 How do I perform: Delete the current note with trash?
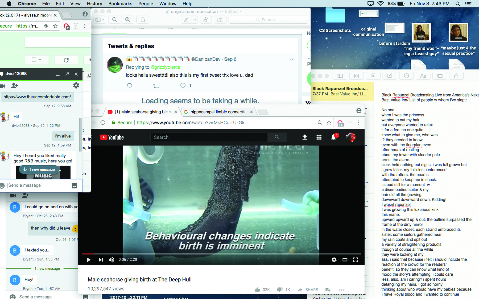373,76
